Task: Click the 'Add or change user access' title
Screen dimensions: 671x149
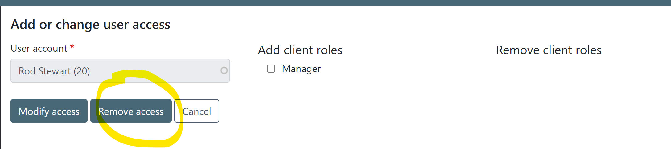Action: tap(90, 24)
